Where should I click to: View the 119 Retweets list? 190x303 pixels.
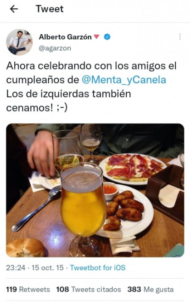coord(28,290)
